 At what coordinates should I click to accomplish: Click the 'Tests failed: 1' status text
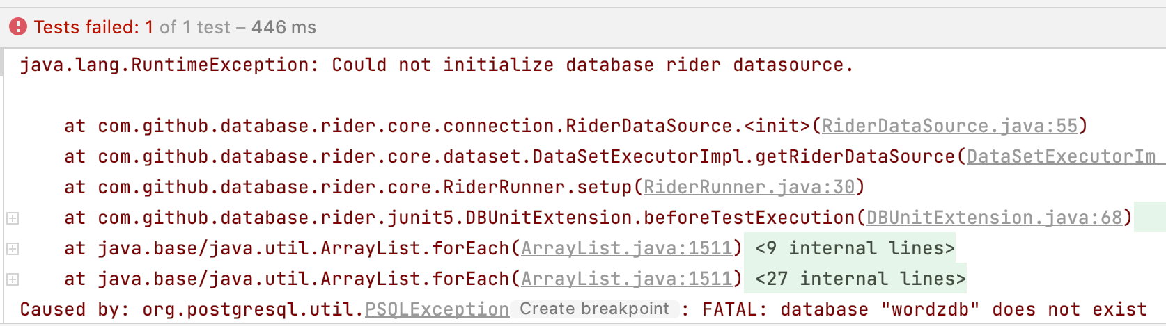(93, 27)
